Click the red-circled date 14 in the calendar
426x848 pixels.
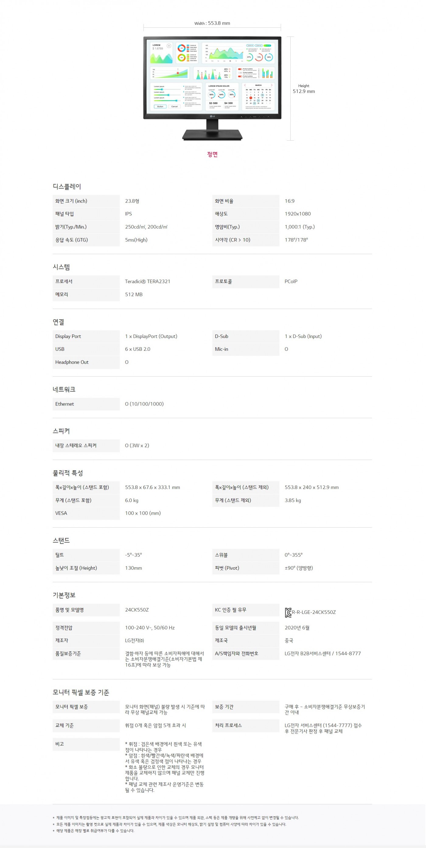click(x=251, y=98)
